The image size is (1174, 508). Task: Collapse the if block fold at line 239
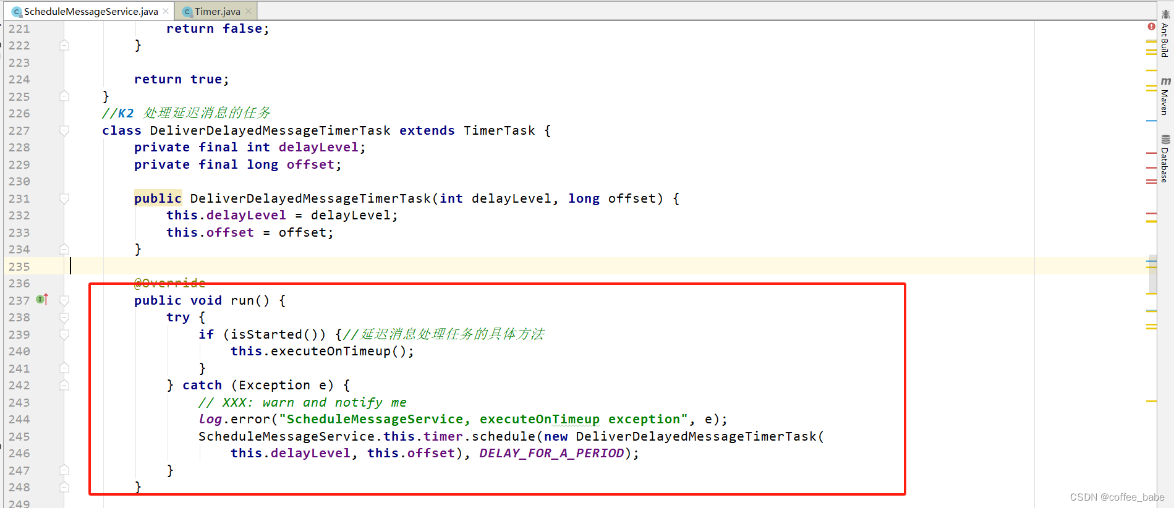(x=64, y=334)
